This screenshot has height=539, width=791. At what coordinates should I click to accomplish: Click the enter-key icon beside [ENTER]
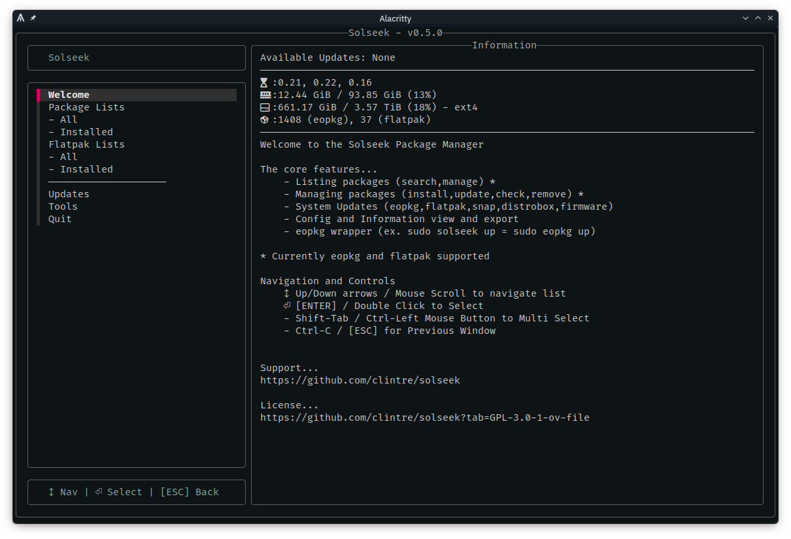click(x=286, y=306)
